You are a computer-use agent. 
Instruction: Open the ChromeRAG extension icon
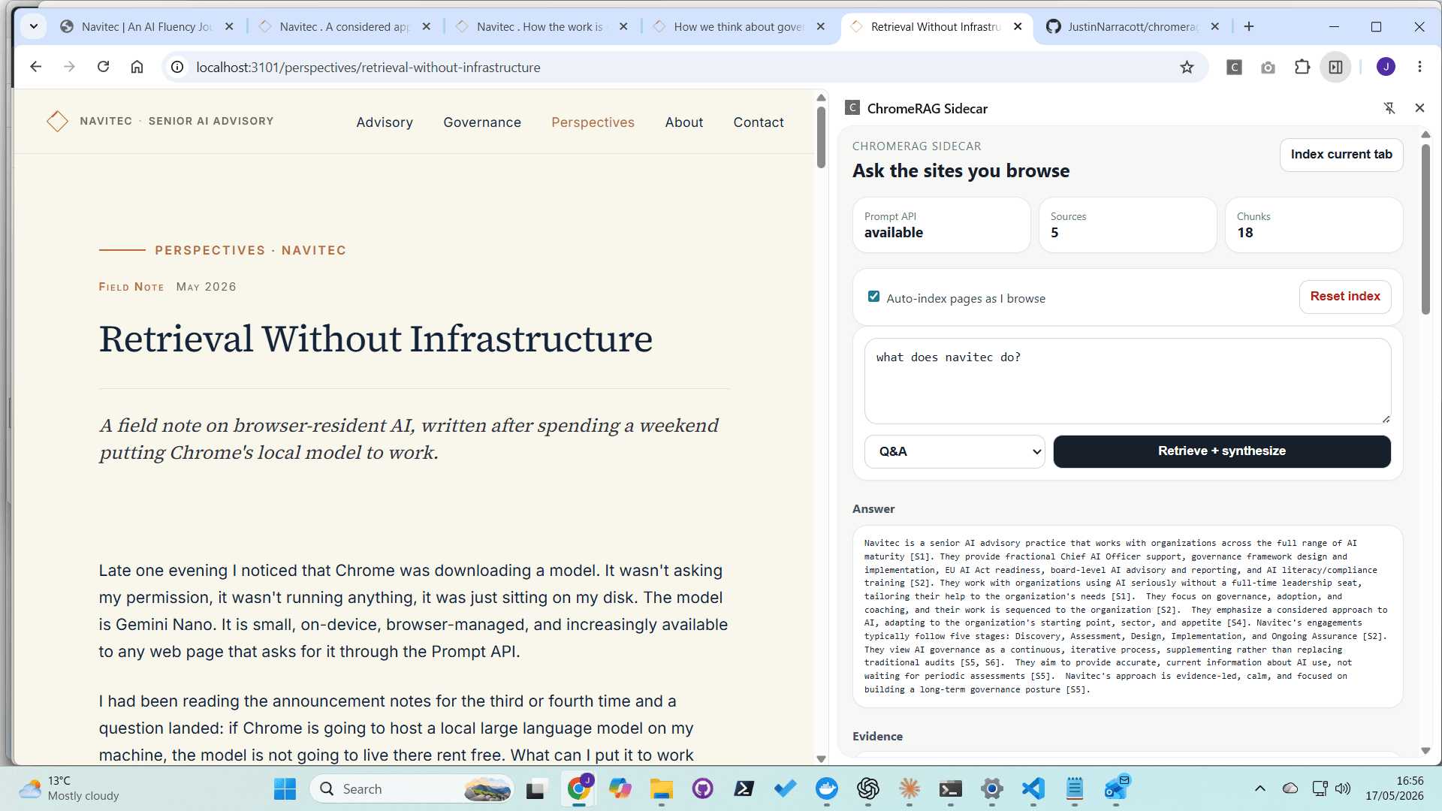(x=1234, y=68)
